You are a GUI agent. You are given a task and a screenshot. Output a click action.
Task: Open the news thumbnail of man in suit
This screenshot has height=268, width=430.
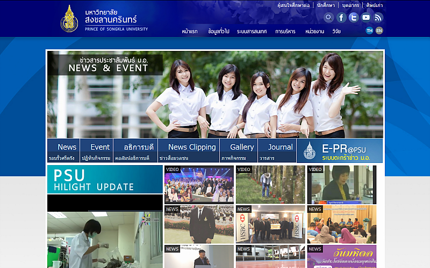pyautogui.click(x=199, y=224)
